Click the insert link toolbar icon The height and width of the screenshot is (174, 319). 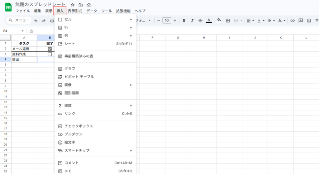[292, 21]
